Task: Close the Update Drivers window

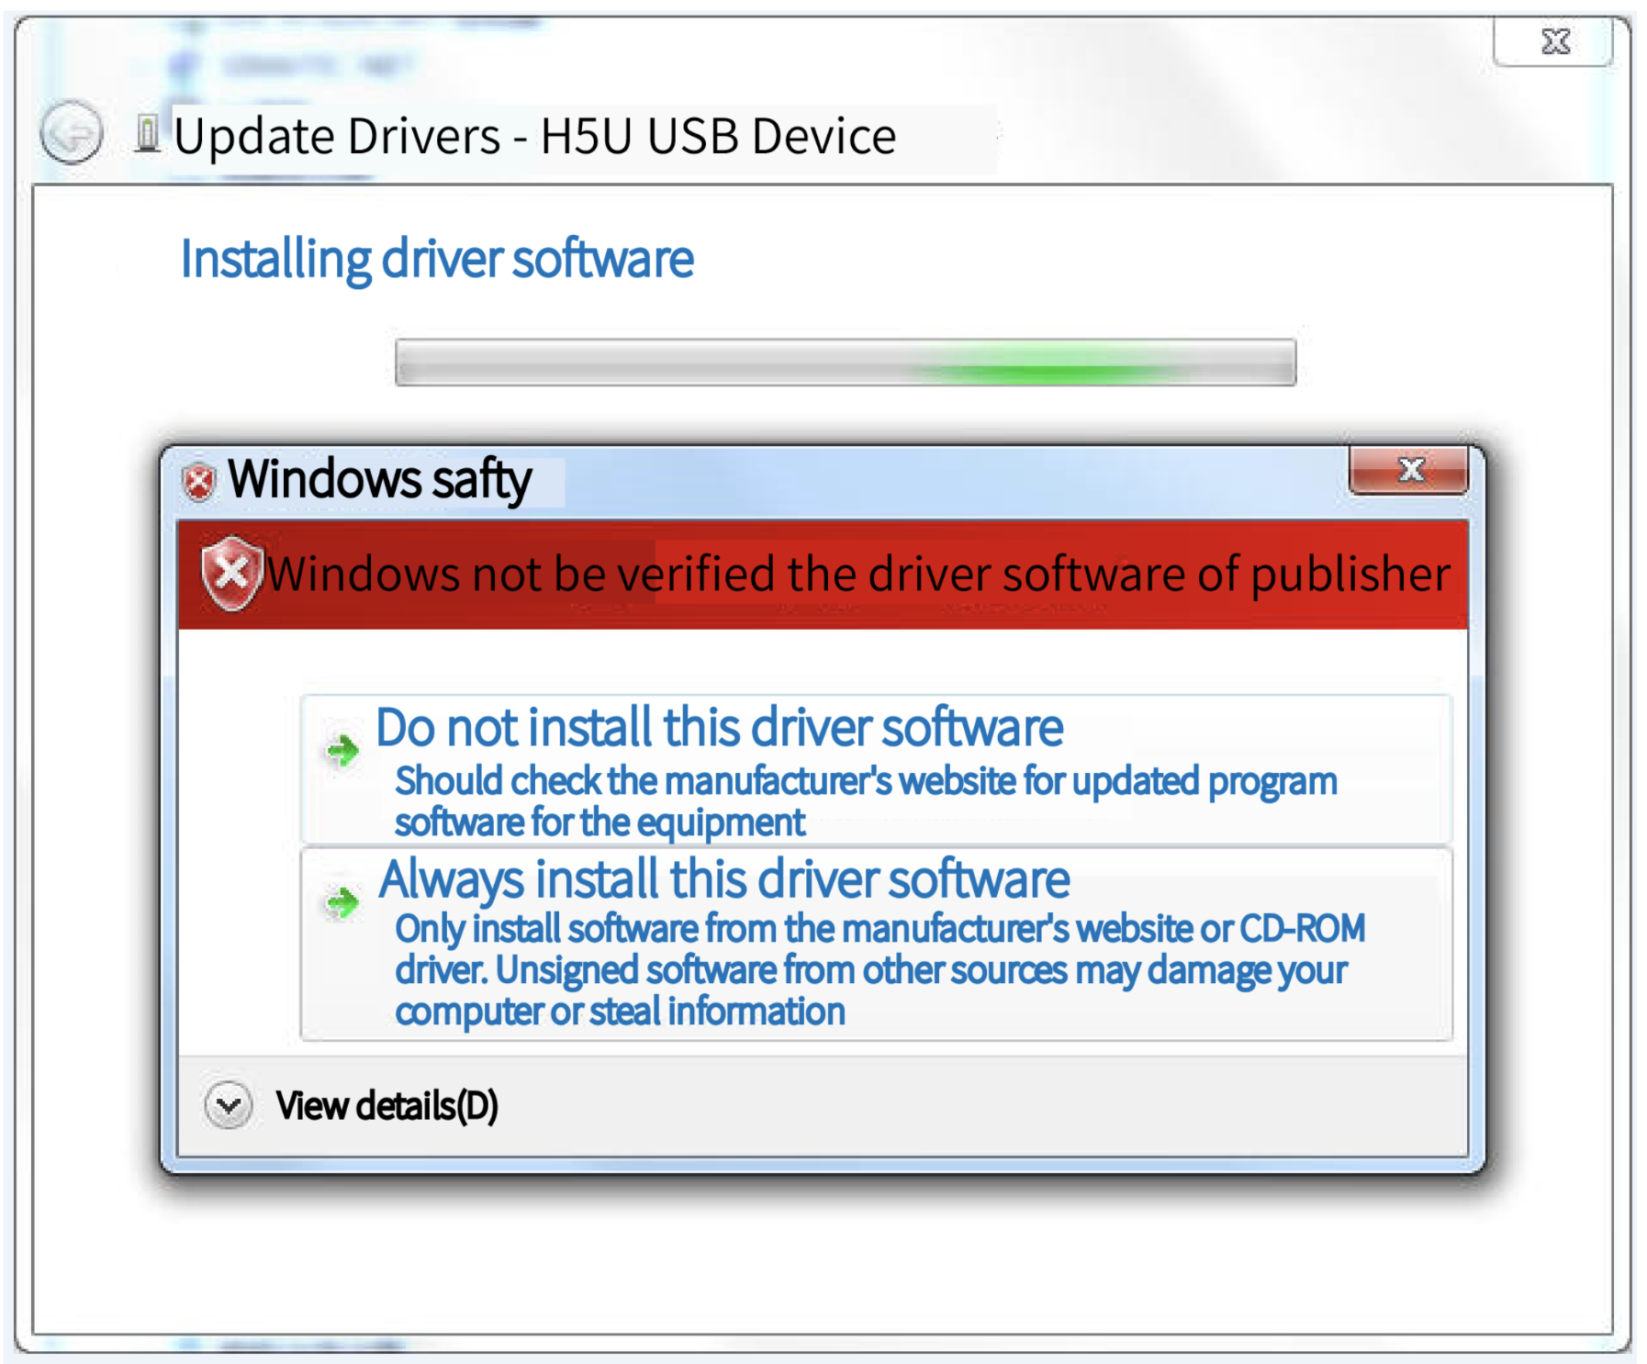Action: pos(1553,41)
